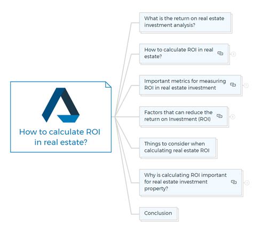The height and width of the screenshot is (230, 253).
Task: Click the folded page corner of central topic
Action: 108,85
